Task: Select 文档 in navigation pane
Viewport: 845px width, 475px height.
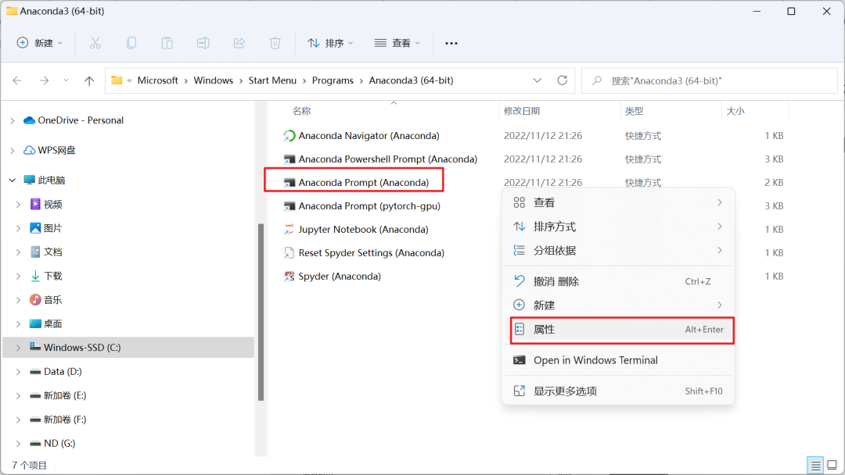Action: click(x=53, y=252)
